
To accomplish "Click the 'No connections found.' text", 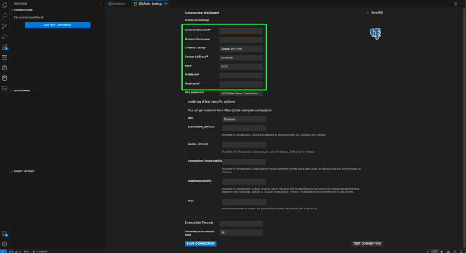I will (29, 17).
